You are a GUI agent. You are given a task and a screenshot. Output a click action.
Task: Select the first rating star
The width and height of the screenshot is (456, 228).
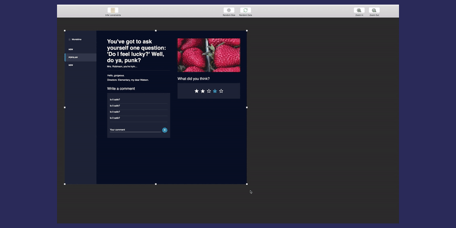coord(197,91)
